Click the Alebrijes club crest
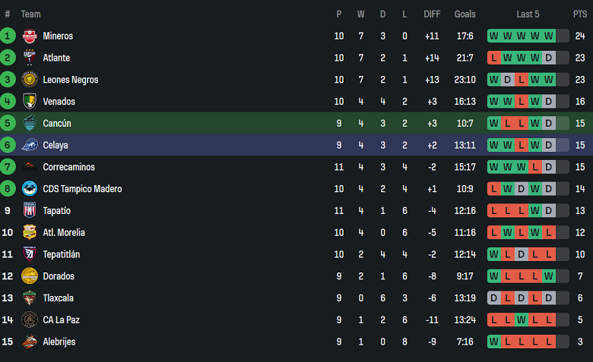Viewport: 593px width, 362px height. pos(30,342)
